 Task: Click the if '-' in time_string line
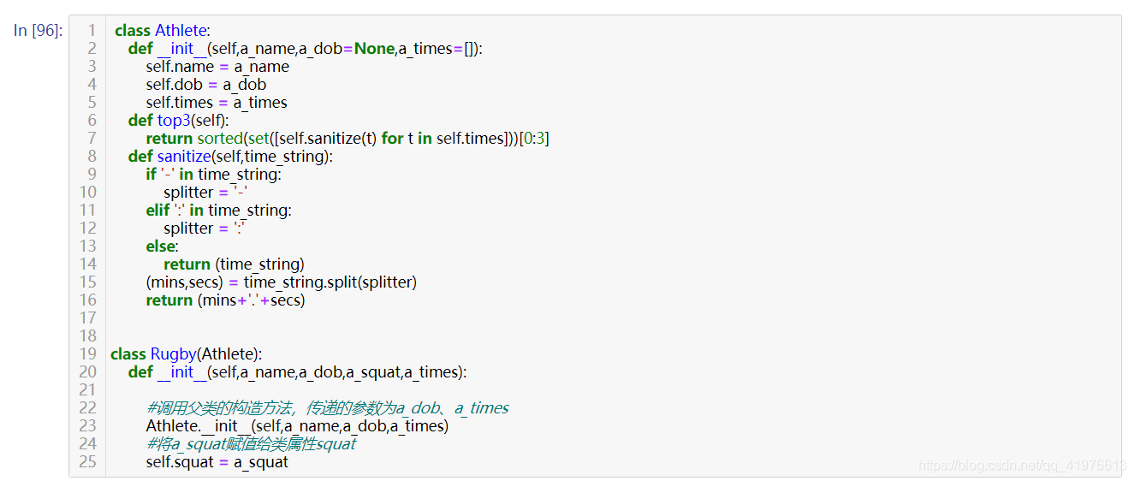coord(214,175)
